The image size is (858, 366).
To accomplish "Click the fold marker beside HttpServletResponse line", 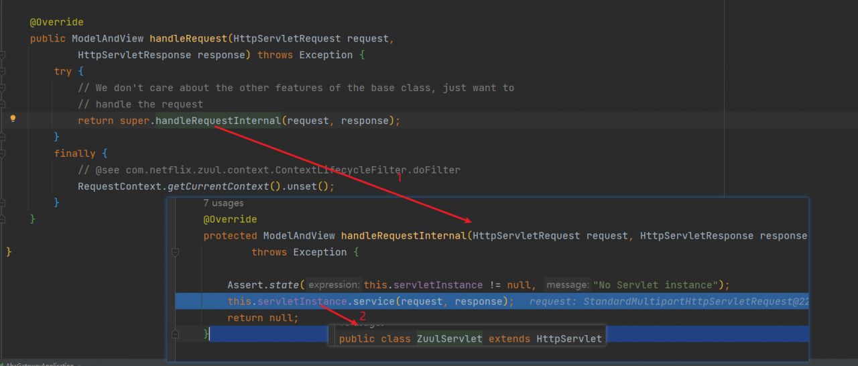I will [x=3, y=55].
